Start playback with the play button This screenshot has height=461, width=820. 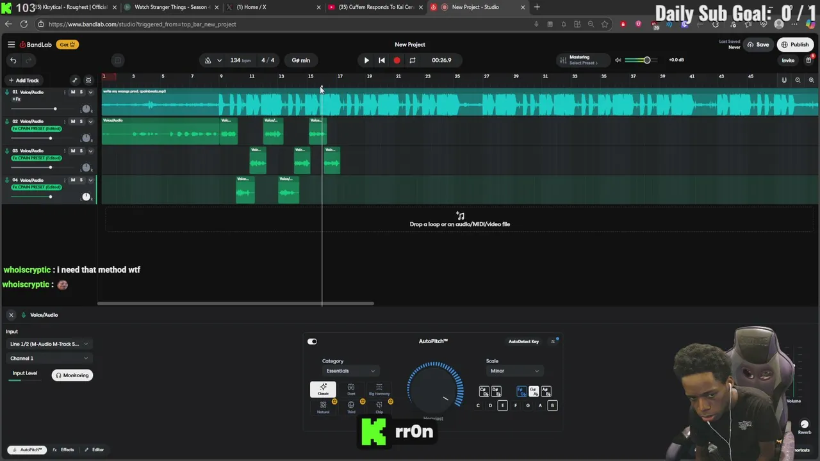click(x=366, y=60)
